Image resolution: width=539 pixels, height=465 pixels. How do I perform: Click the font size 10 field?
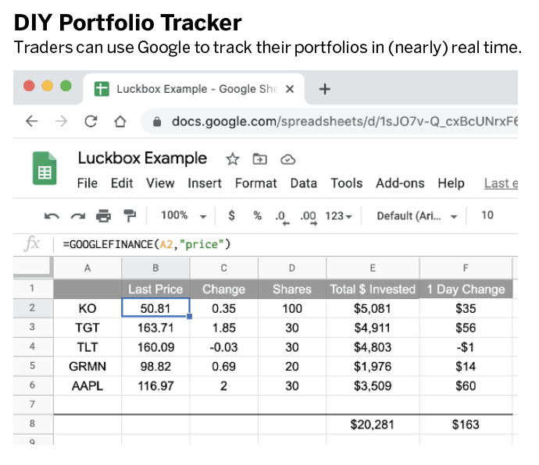487,215
